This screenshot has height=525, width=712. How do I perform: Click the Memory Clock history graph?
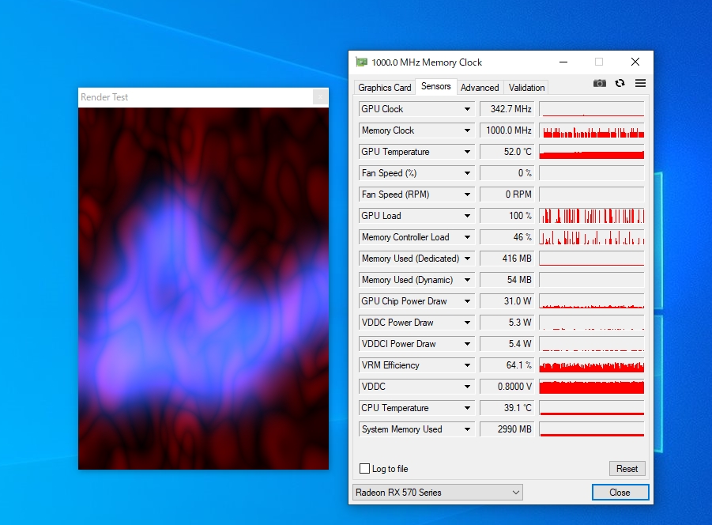(x=592, y=130)
